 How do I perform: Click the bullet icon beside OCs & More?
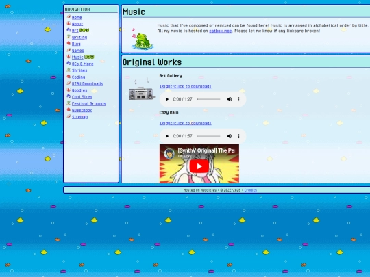(x=69, y=63)
